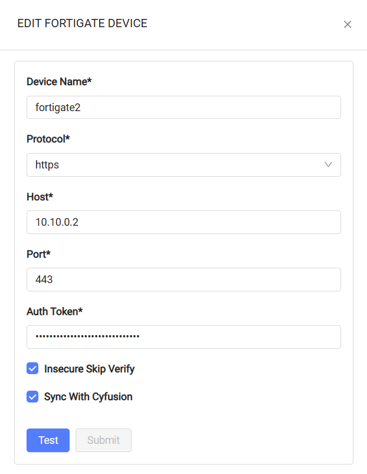Click the Sync With Cyfusion label text
Viewport: 367px width, 474px height.
pos(88,397)
